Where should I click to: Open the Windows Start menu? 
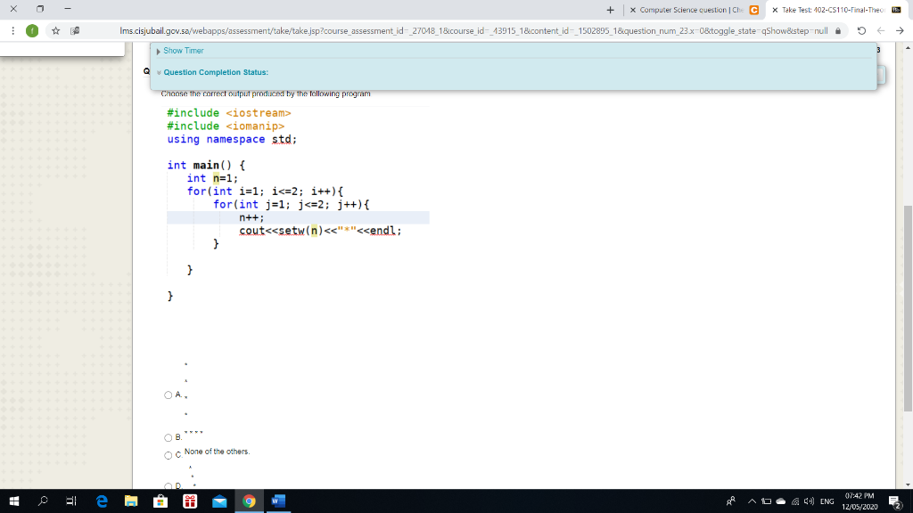click(14, 501)
